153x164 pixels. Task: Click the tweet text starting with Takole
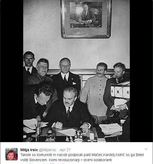tap(82, 157)
